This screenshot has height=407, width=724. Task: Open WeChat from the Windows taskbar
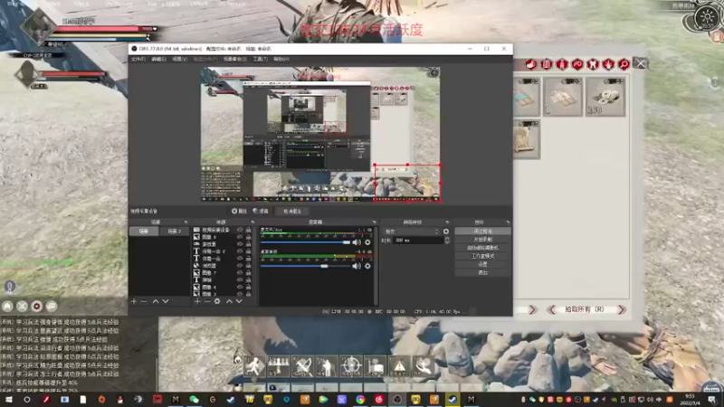pos(194,400)
